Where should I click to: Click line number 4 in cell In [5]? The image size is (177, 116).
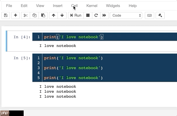click(x=39, y=73)
